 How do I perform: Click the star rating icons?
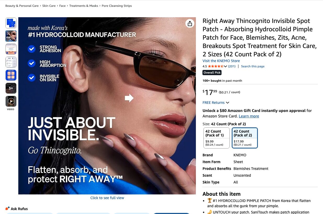coord(216,66)
